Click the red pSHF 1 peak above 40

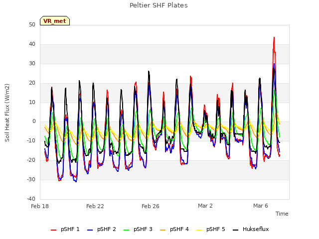[274, 39]
